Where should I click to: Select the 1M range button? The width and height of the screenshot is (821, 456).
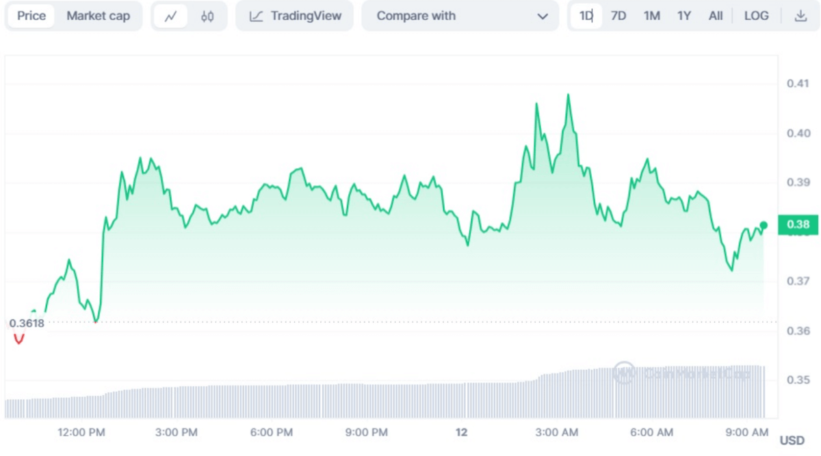(651, 15)
